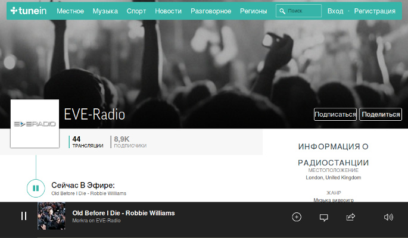This screenshot has width=408, height=238.
Task: Click the Вход login link
Action: pos(335,11)
